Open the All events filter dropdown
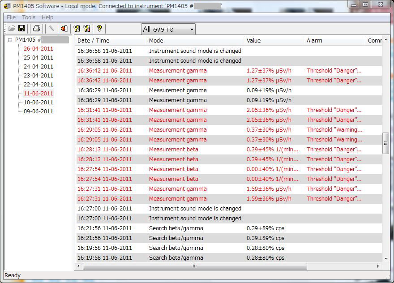Image resolution: width=394 pixels, height=283 pixels. [x=168, y=29]
